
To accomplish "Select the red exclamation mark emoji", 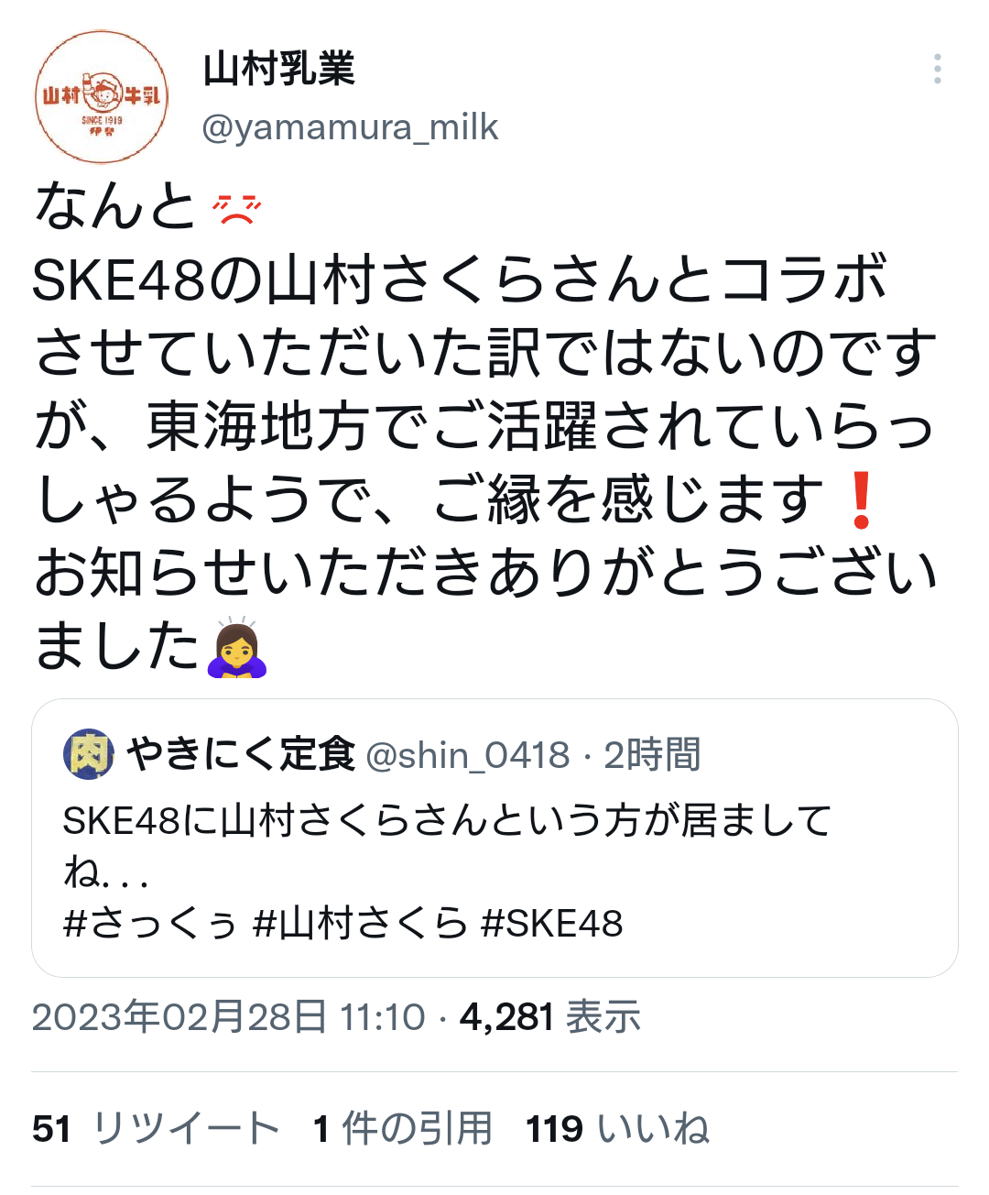I will [860, 501].
